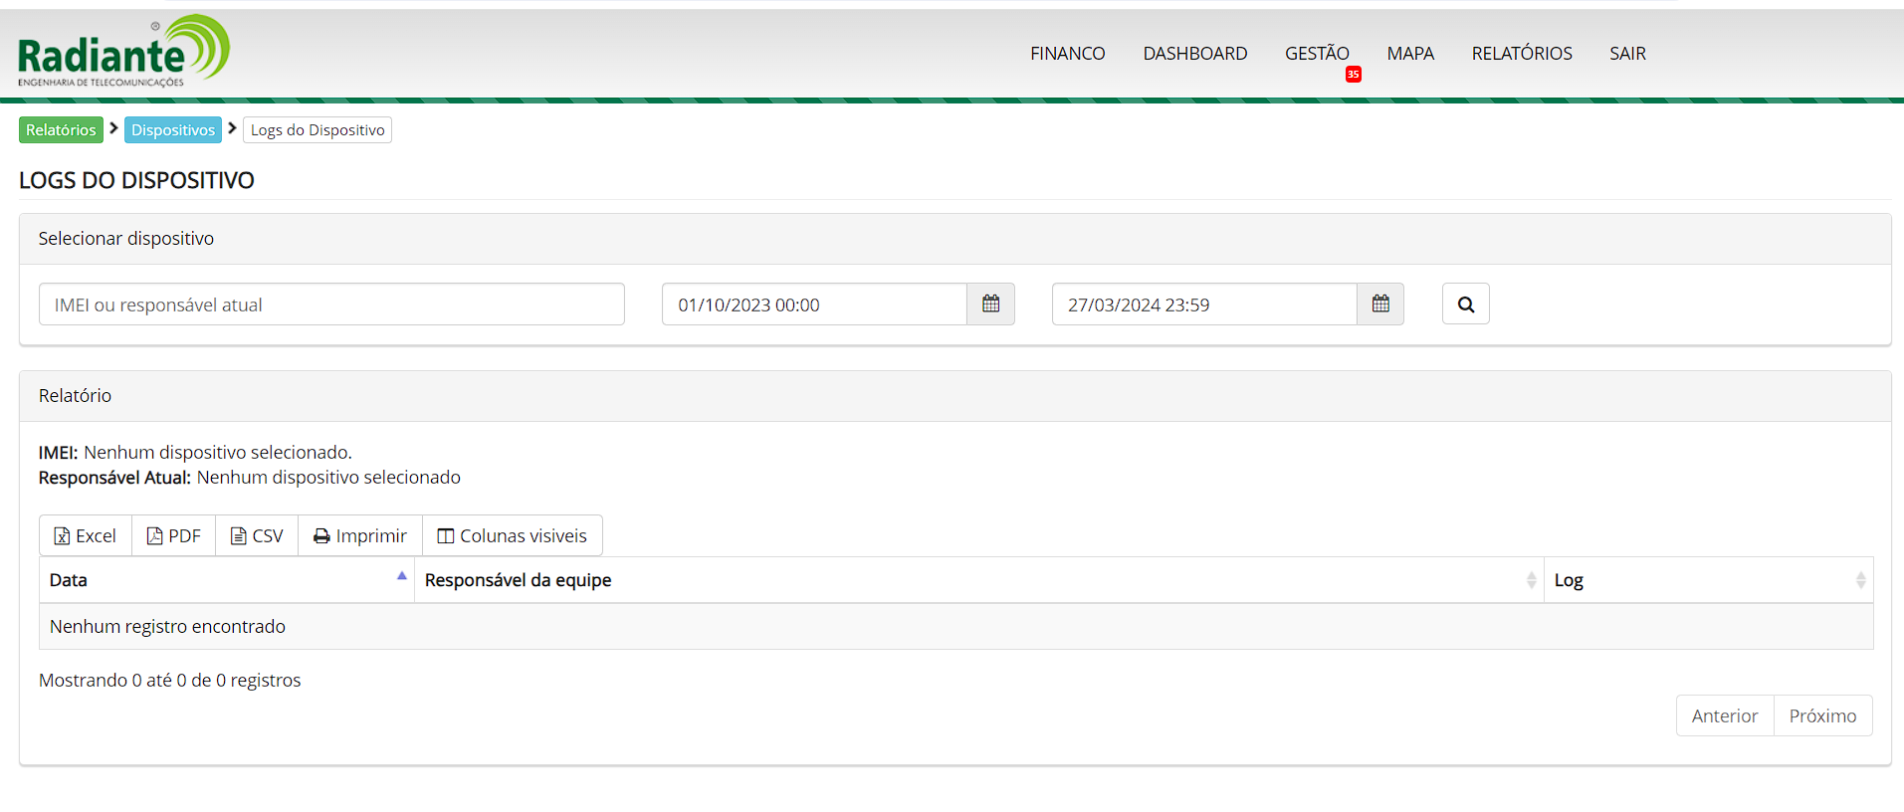
Task: Click the Radiante logo
Action: pyautogui.click(x=123, y=52)
